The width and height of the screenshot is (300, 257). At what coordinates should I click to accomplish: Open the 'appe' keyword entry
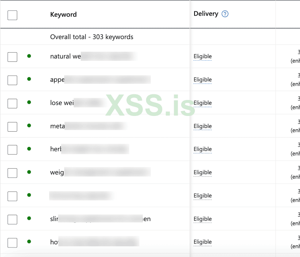(x=57, y=80)
